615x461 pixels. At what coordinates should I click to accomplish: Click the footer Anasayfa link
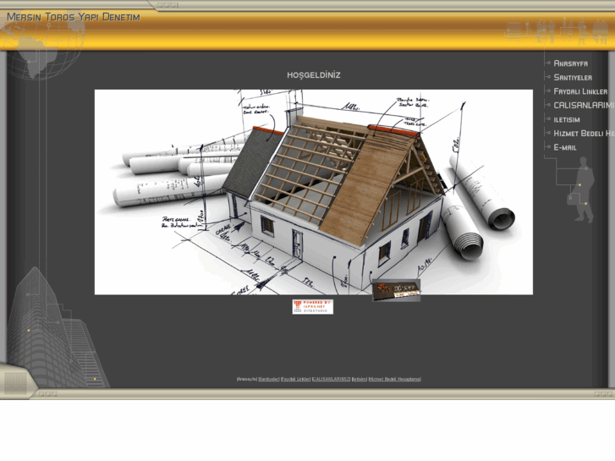[247, 379]
